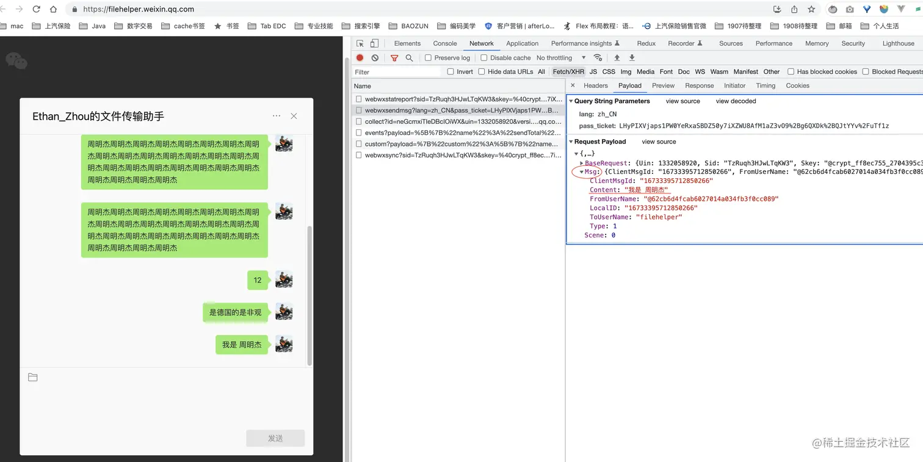The height and width of the screenshot is (462, 923).
Task: Click the share icon in address bar
Action: coord(794,9)
